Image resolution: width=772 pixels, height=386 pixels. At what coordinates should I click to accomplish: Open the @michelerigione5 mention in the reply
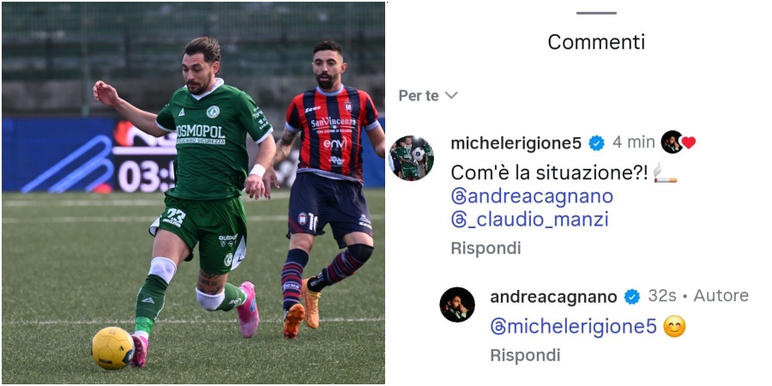pyautogui.click(x=574, y=327)
